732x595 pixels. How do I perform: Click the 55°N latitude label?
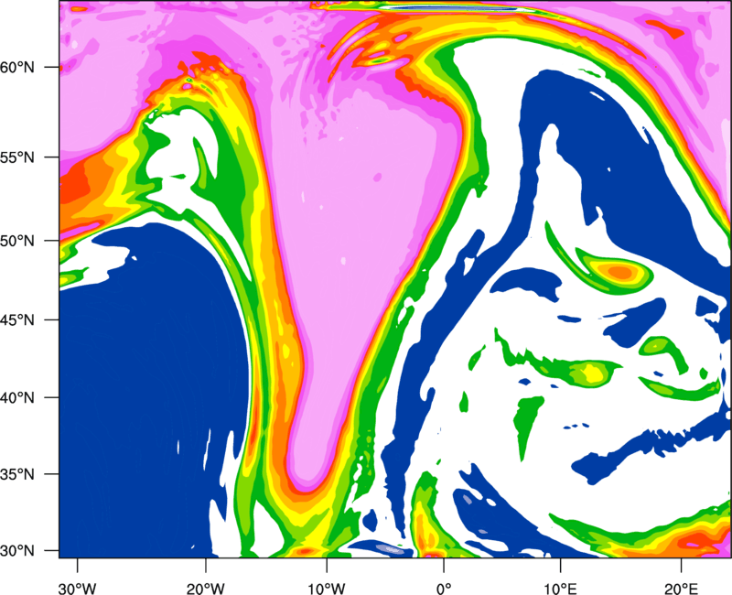pos(17,157)
